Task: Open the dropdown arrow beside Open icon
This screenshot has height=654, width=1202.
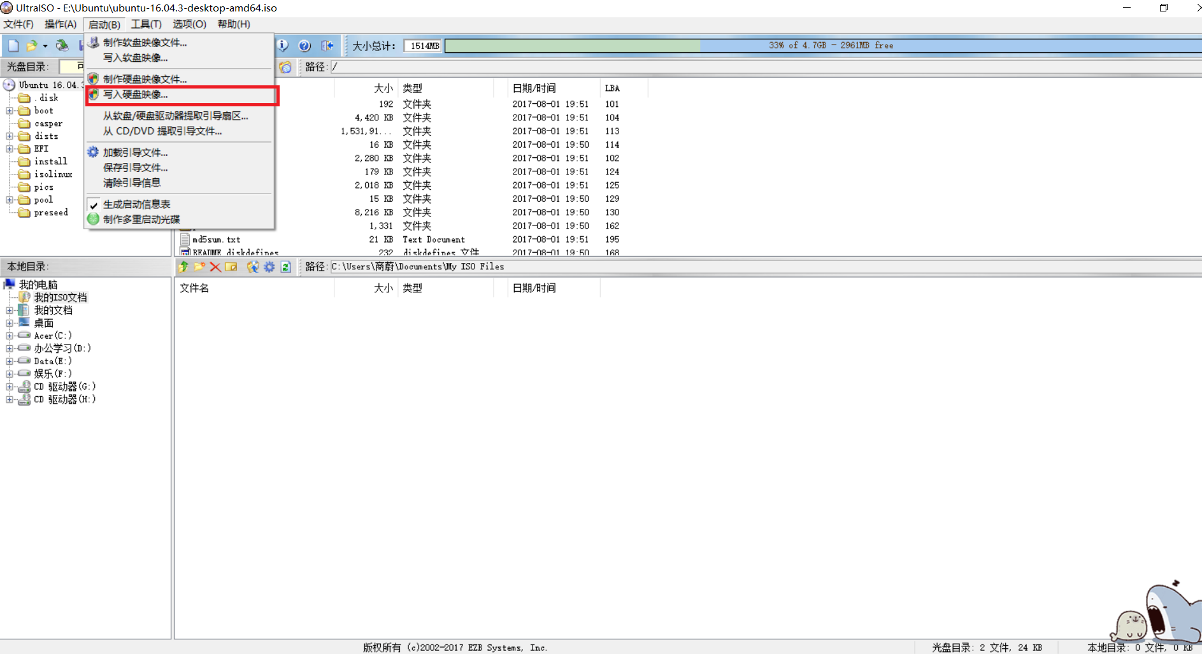Action: [45, 46]
